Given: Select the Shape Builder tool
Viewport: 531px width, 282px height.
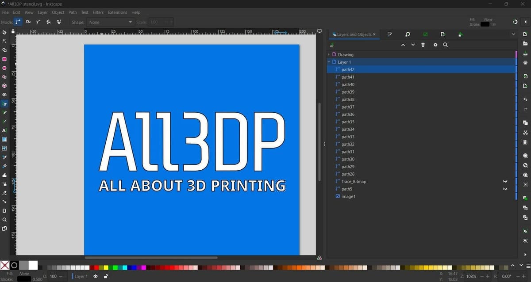Looking at the screenshot, I should [x=4, y=50].
